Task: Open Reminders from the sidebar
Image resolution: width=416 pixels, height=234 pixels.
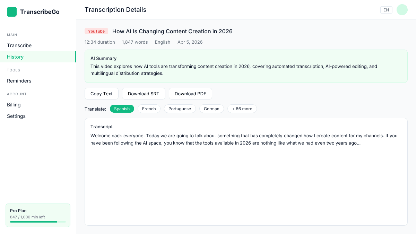Action: point(19,81)
